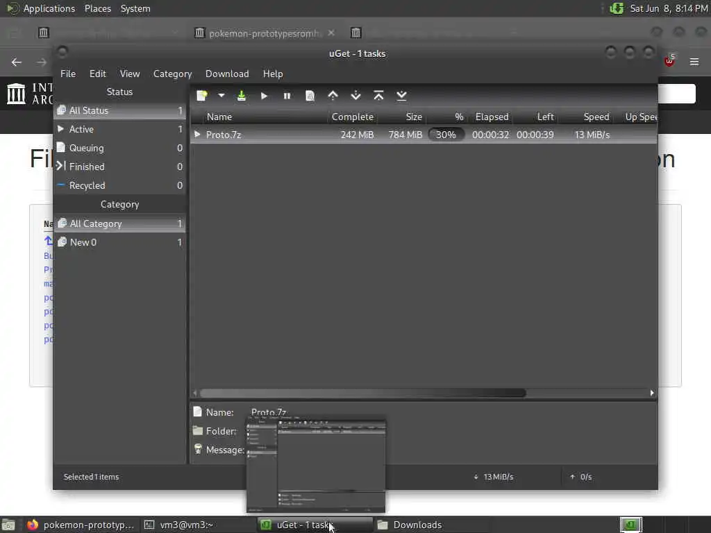Click the uGet window preview thumbnail

[316, 464]
